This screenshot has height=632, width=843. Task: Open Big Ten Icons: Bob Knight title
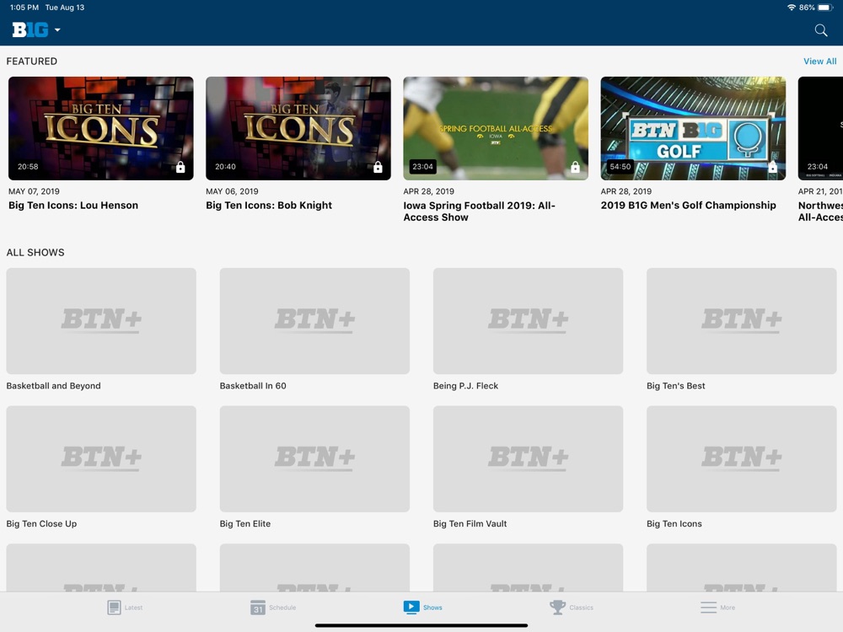[269, 206]
